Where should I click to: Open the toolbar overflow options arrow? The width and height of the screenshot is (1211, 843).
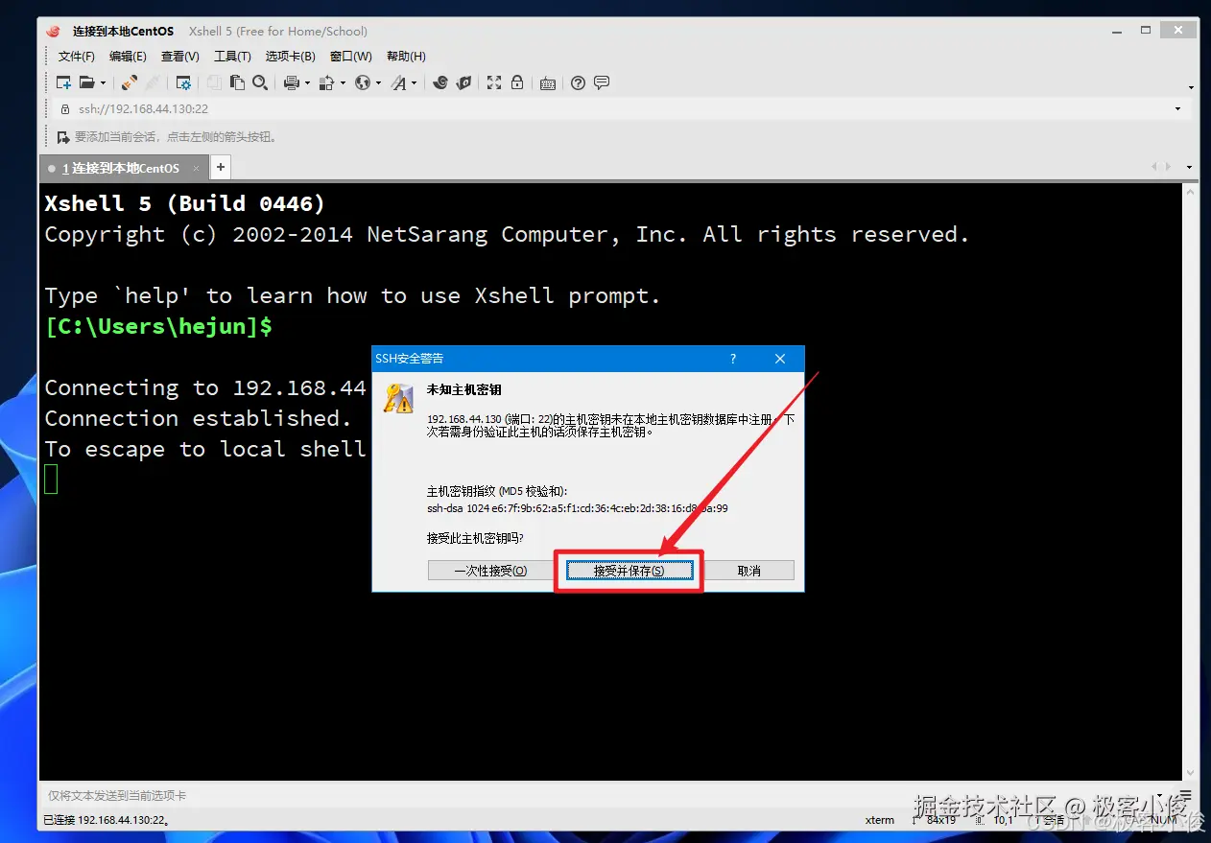click(1191, 87)
